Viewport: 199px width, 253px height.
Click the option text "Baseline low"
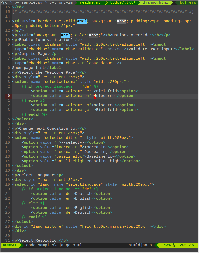coord(101,157)
